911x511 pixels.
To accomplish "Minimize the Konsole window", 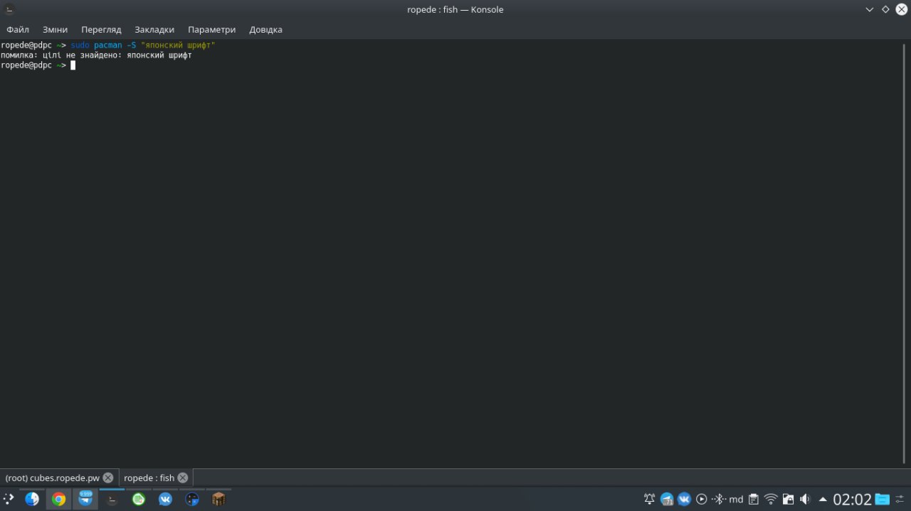I will pos(870,9).
